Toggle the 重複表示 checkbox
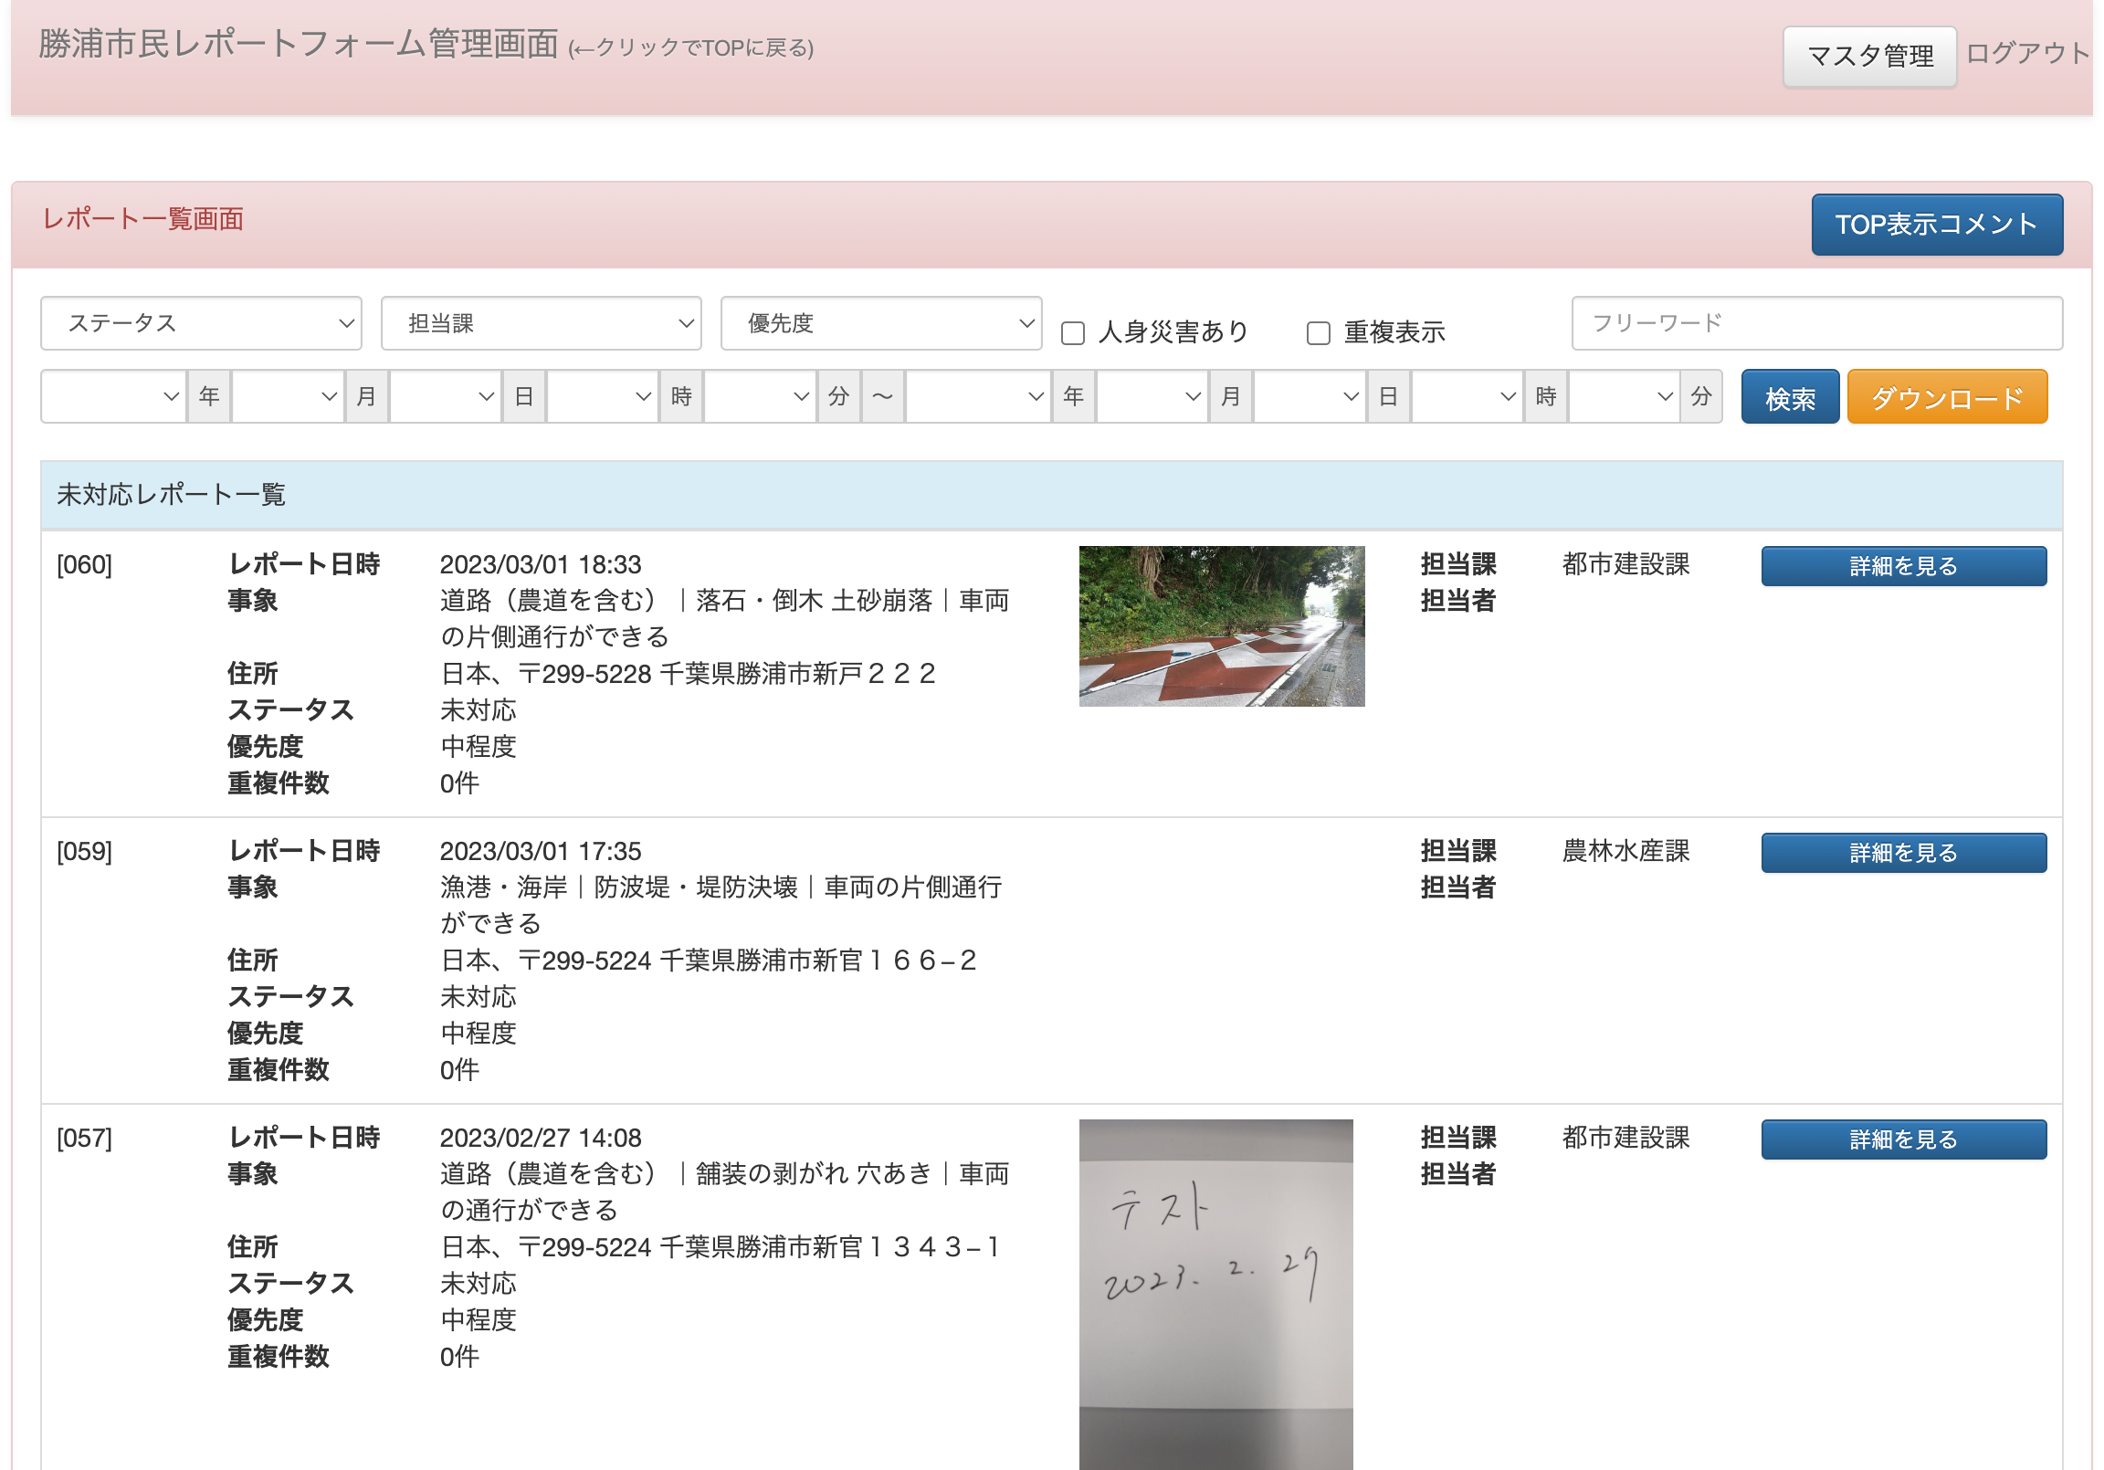Viewport: 2104px width, 1470px height. point(1318,332)
